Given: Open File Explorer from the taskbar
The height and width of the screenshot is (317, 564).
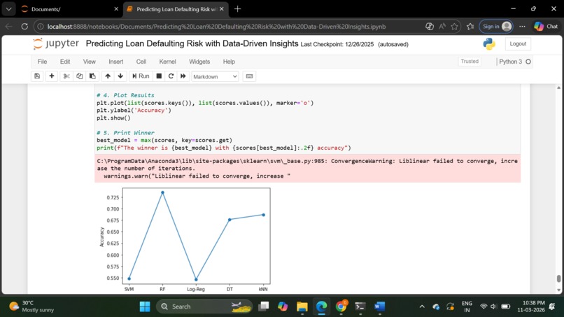Looking at the screenshot, I should pyautogui.click(x=302, y=307).
